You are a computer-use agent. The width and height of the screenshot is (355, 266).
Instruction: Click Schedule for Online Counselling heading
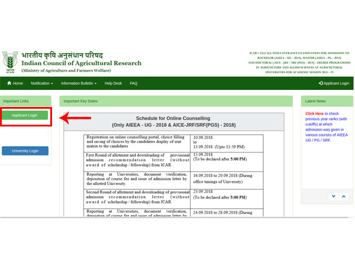(x=173, y=118)
